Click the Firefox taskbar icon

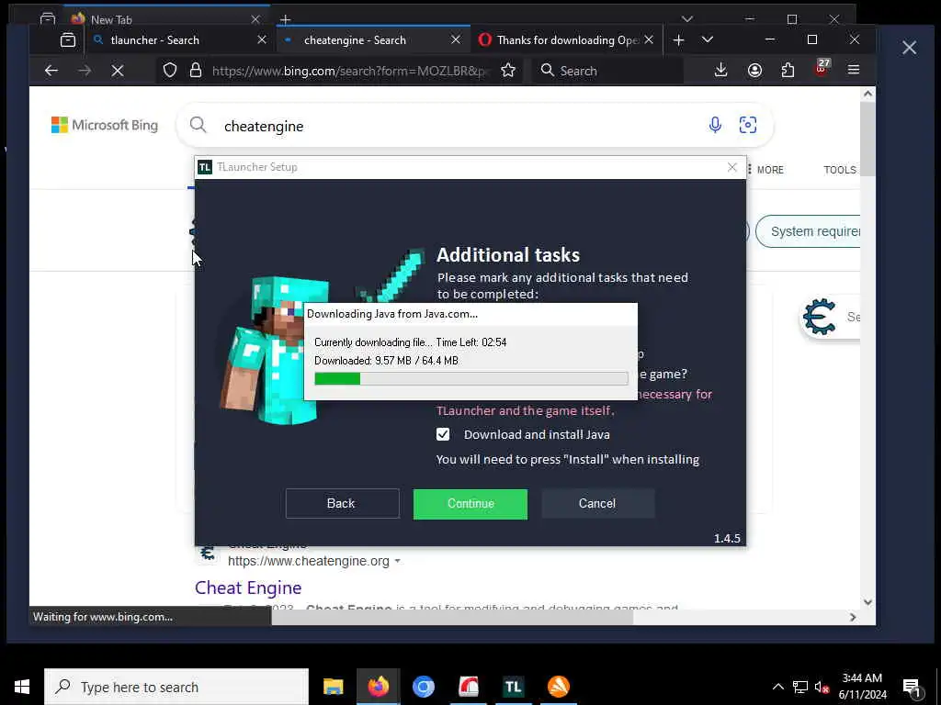click(x=378, y=687)
